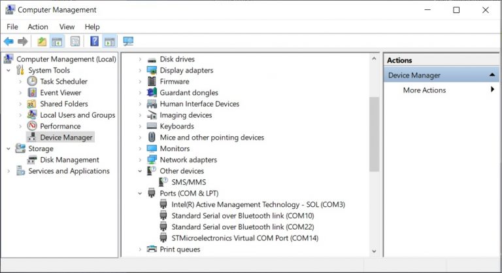Click the Show/Hide Action Pane toolbar icon
The width and height of the screenshot is (502, 273).
click(110, 41)
